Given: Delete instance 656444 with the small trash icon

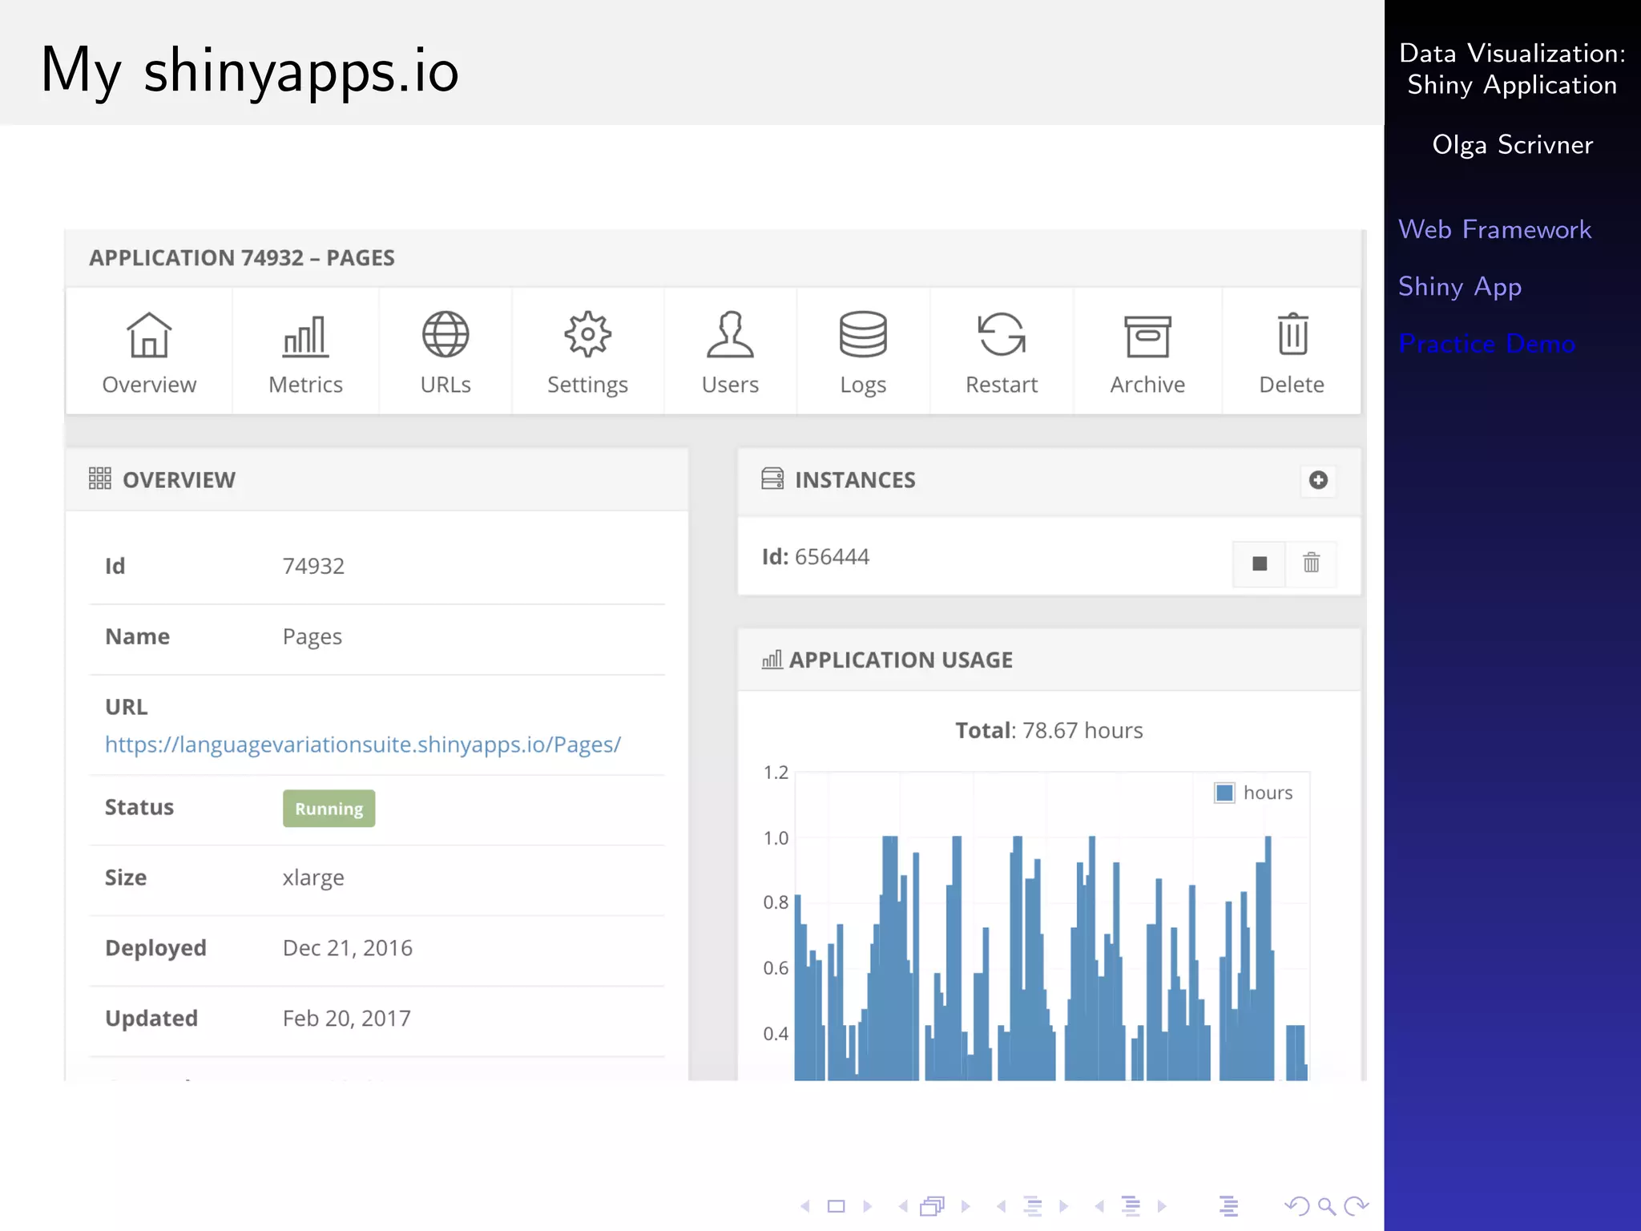Looking at the screenshot, I should pyautogui.click(x=1311, y=563).
